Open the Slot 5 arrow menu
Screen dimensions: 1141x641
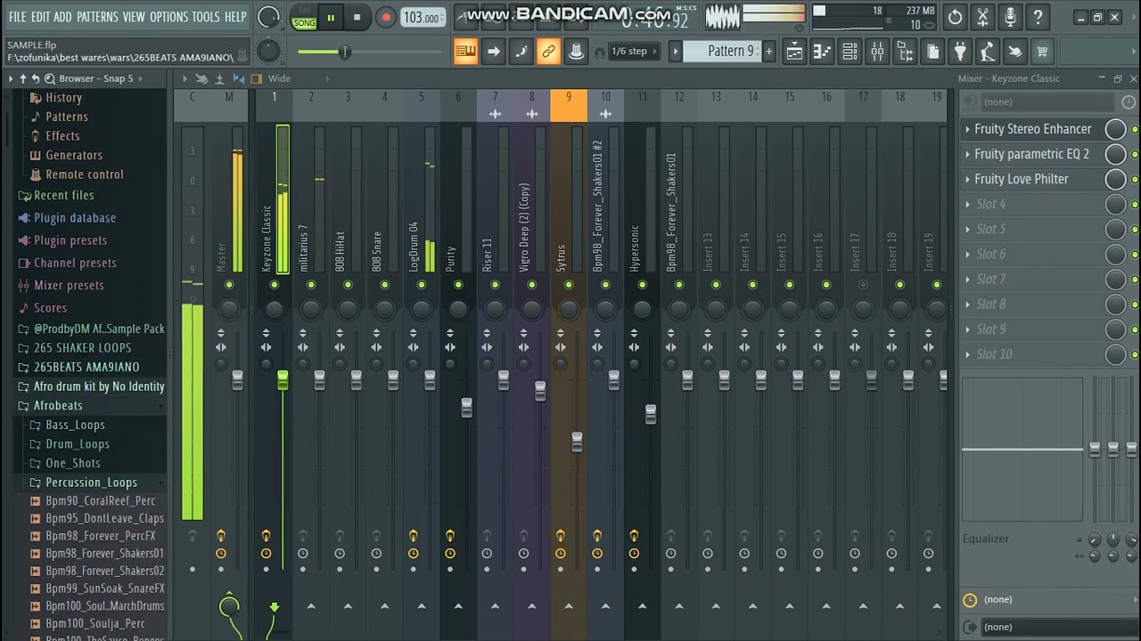click(x=967, y=229)
